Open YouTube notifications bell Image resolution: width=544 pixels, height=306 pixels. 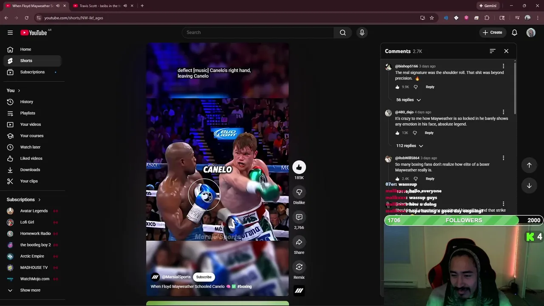(514, 32)
